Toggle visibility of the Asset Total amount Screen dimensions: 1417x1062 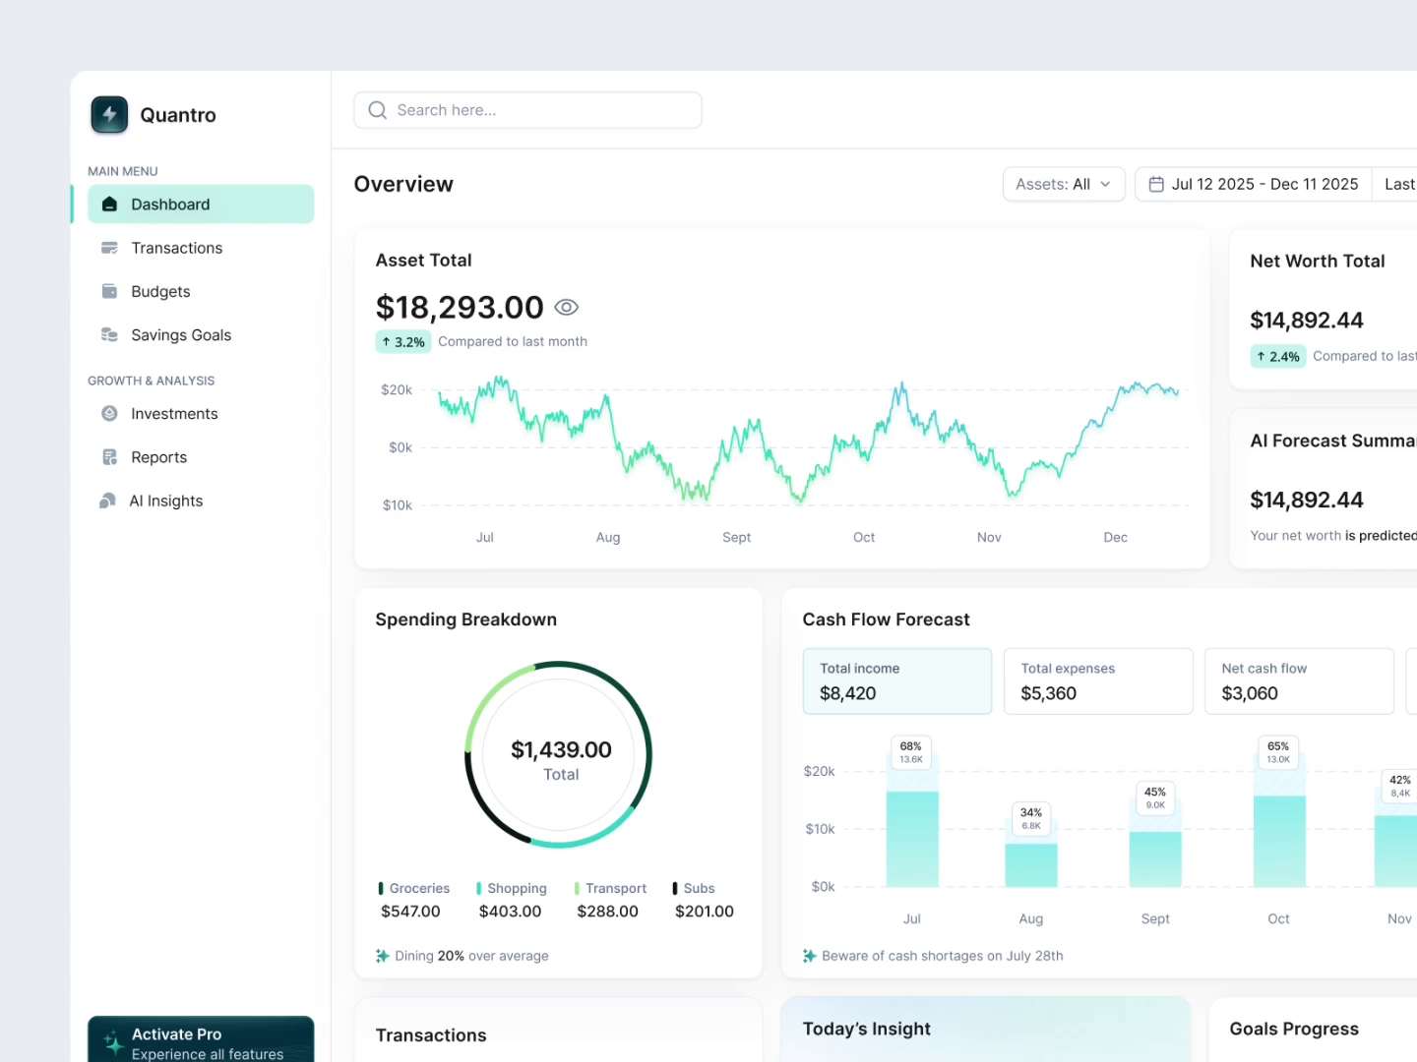tap(566, 307)
